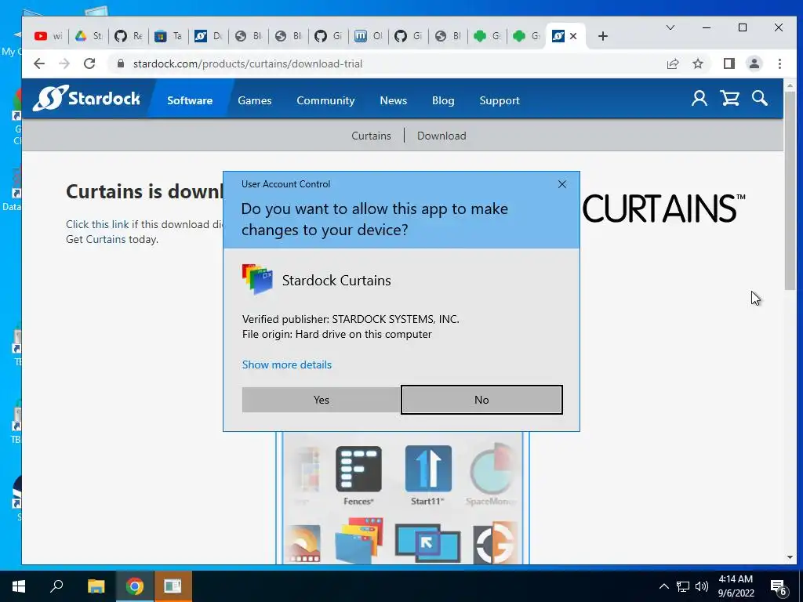Switch to the 'Ta' tab

[x=168, y=36]
